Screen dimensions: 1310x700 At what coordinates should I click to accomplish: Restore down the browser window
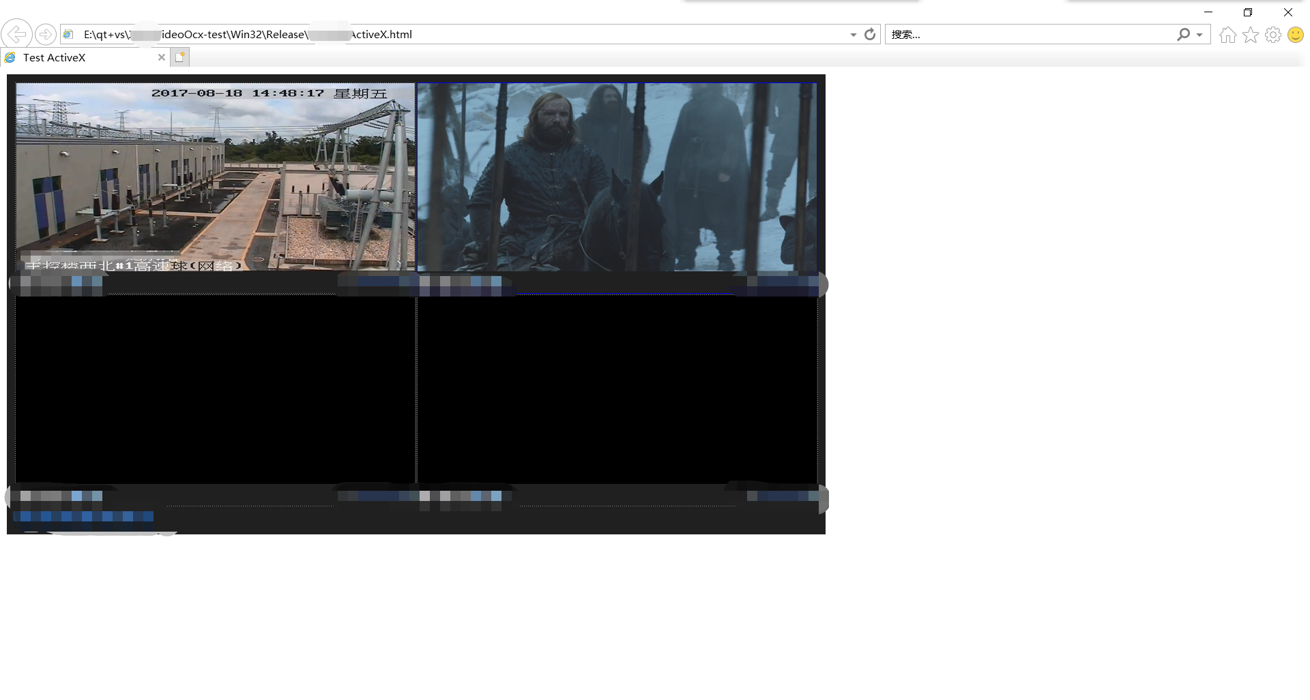(x=1248, y=12)
